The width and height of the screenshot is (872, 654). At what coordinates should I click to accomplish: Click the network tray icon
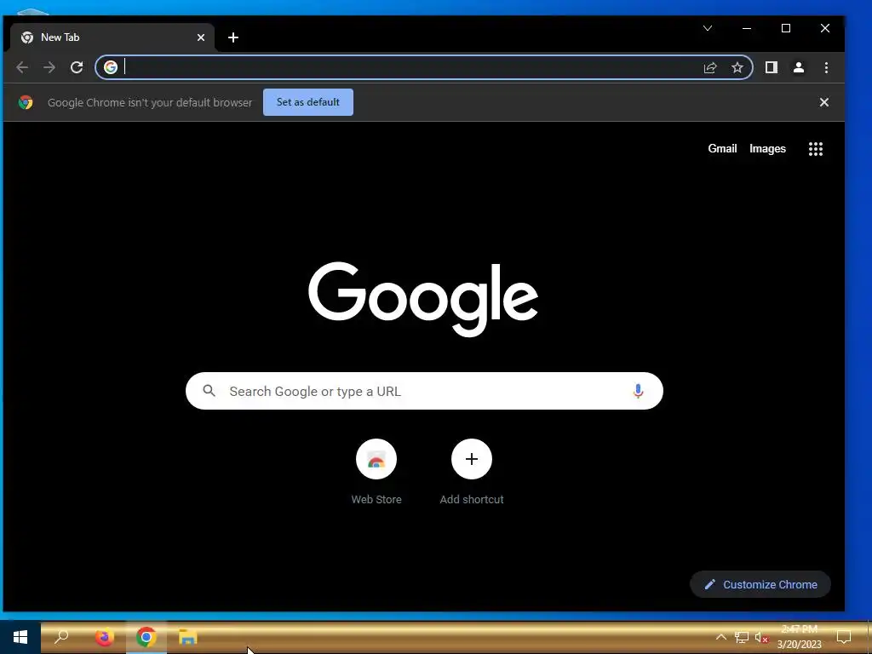[742, 637]
